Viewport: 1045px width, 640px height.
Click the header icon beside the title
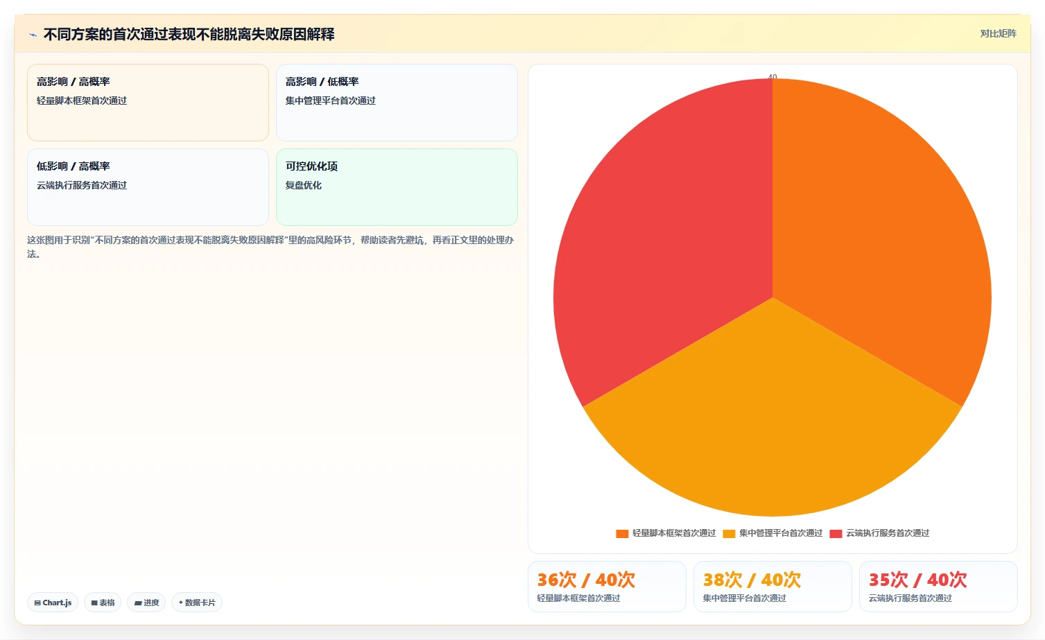[33, 35]
